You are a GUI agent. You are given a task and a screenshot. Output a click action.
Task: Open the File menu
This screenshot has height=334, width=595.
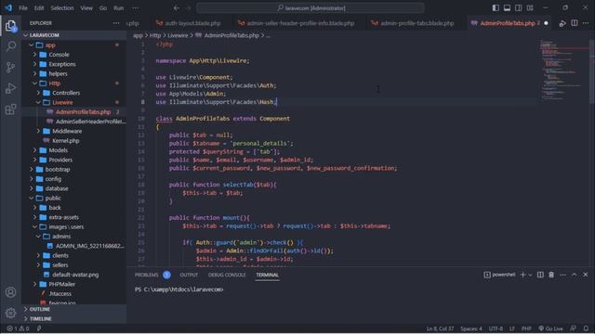click(x=23, y=8)
